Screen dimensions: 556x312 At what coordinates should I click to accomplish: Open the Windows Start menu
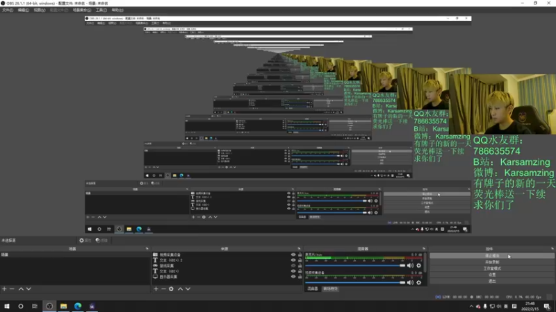[7, 306]
